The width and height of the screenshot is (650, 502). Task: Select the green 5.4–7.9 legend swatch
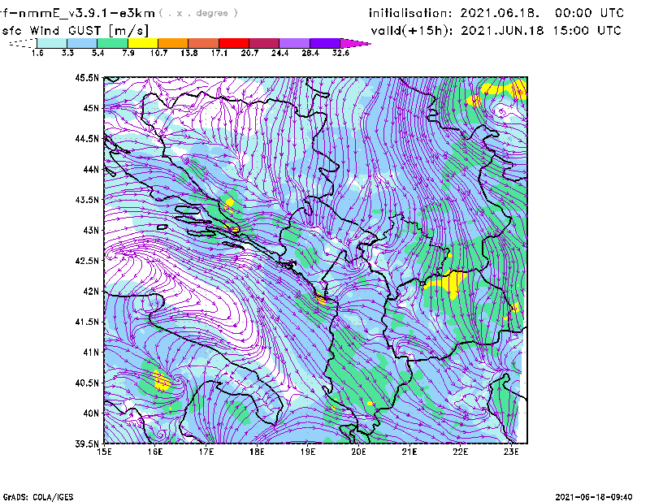[x=113, y=43]
